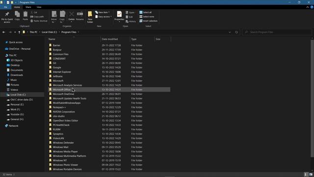Switch to Details view icon in status bar
Viewport: 314px width, 177px height.
(x=306, y=175)
